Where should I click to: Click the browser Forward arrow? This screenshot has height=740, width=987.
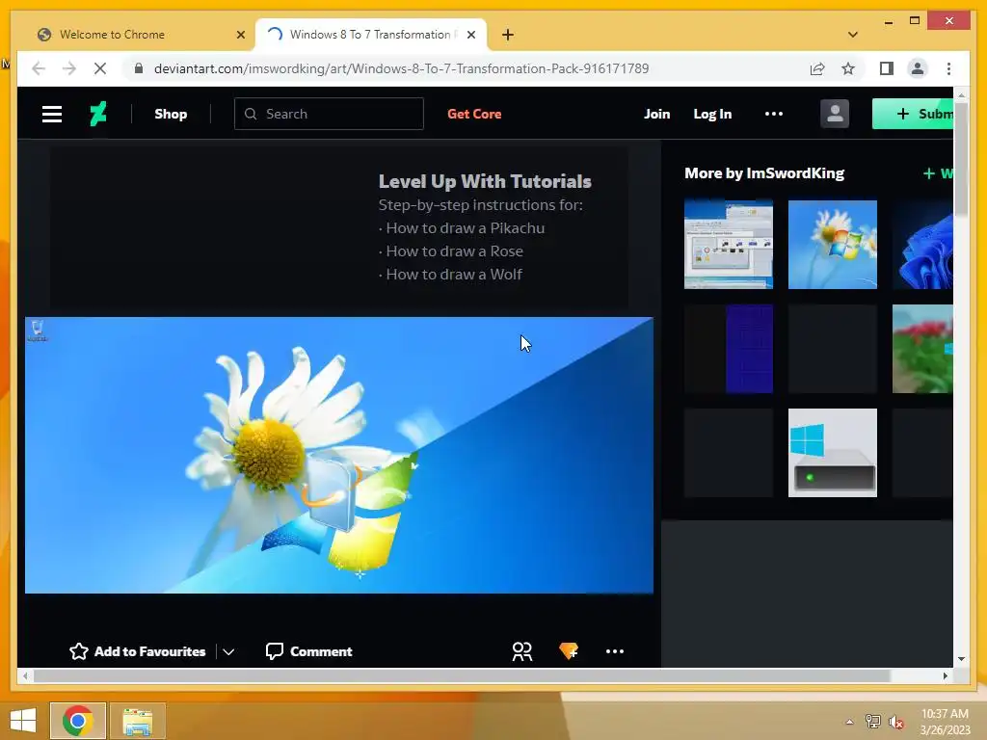69,68
